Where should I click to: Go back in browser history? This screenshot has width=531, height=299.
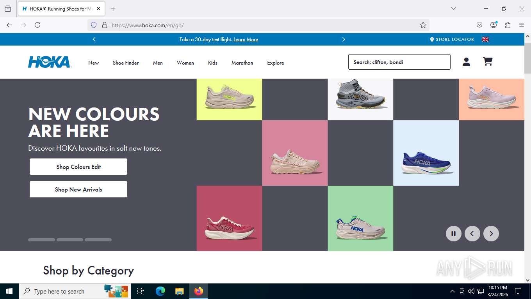pyautogui.click(x=9, y=25)
